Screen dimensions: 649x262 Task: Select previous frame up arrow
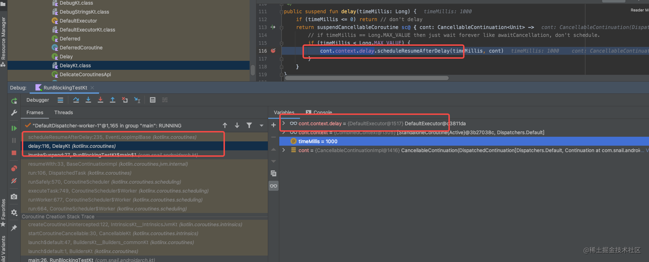(225, 125)
